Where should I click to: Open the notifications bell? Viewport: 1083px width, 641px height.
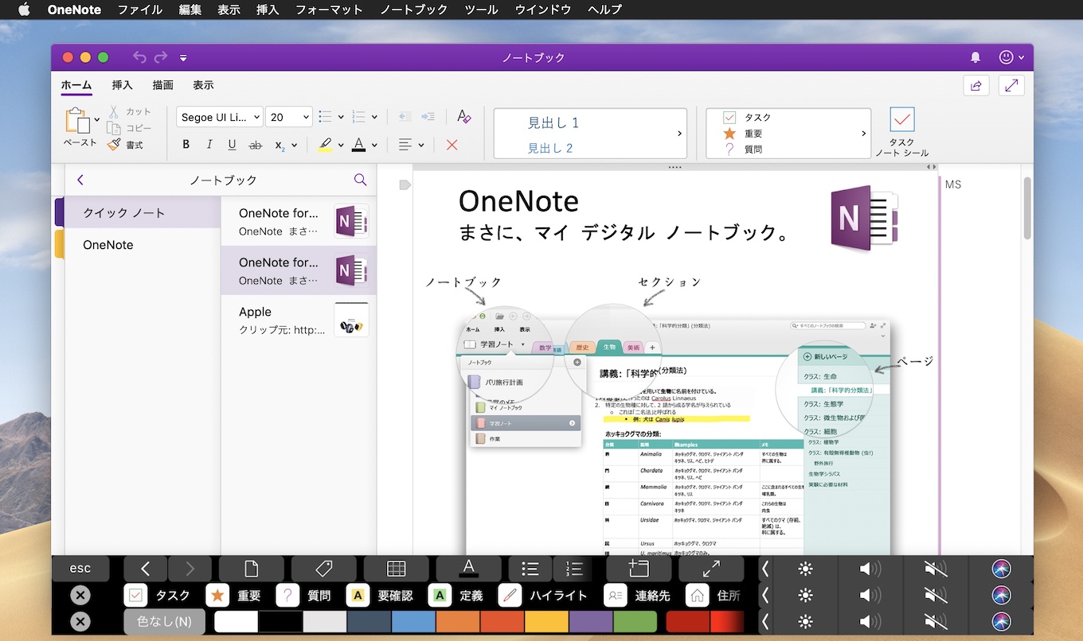point(975,57)
